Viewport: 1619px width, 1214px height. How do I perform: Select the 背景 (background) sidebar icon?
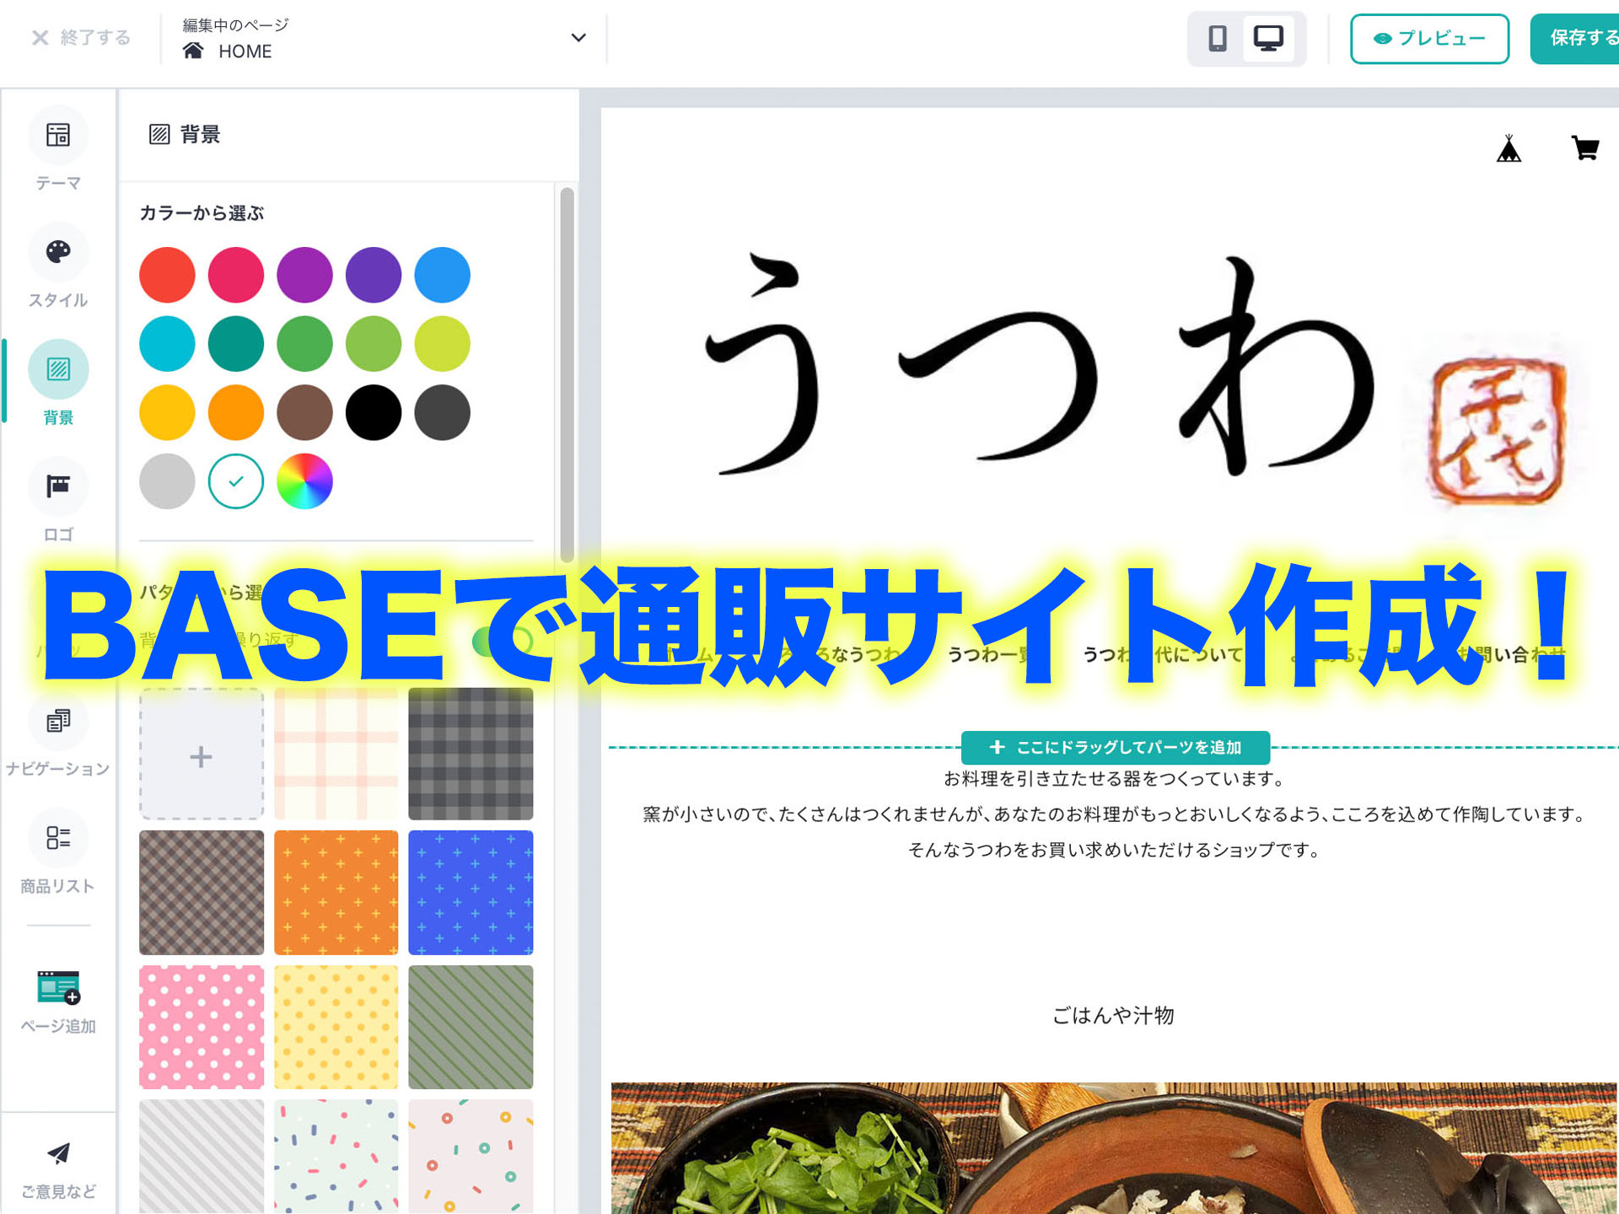57,368
